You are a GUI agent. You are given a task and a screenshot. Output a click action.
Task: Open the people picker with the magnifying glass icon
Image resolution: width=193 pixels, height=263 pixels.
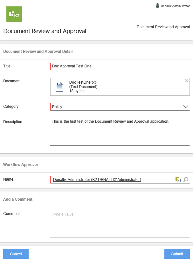tap(186, 179)
